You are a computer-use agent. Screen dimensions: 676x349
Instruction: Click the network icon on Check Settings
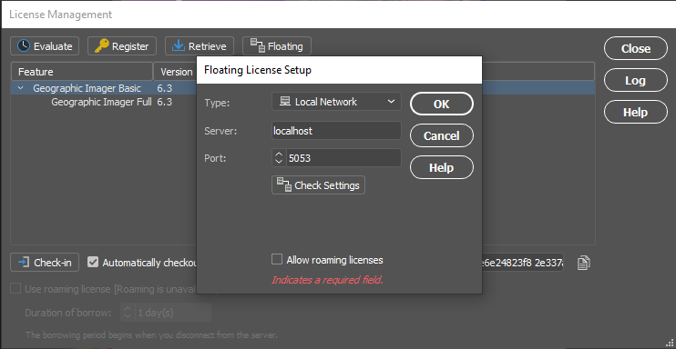283,185
